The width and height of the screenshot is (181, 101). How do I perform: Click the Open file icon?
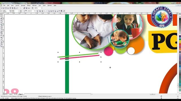click(4, 8)
